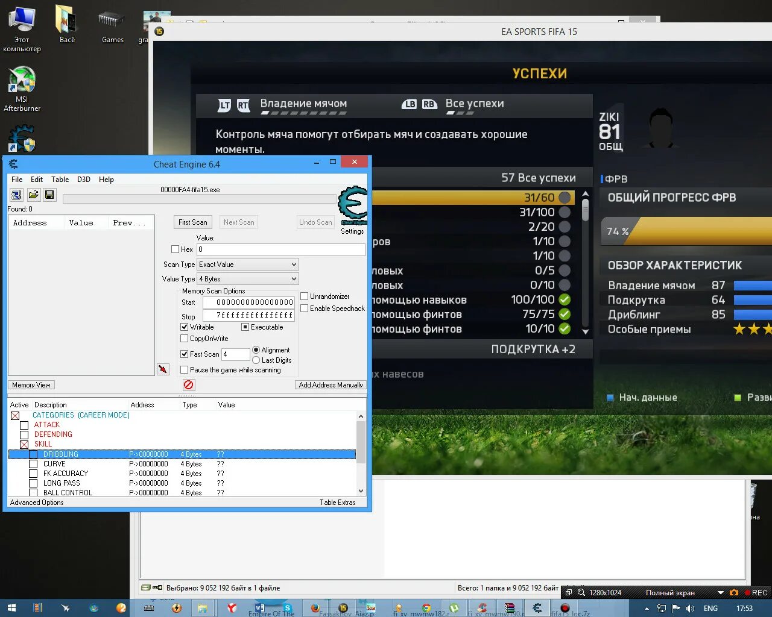Open Chrome from the taskbar
The width and height of the screenshot is (772, 617).
pos(426,608)
